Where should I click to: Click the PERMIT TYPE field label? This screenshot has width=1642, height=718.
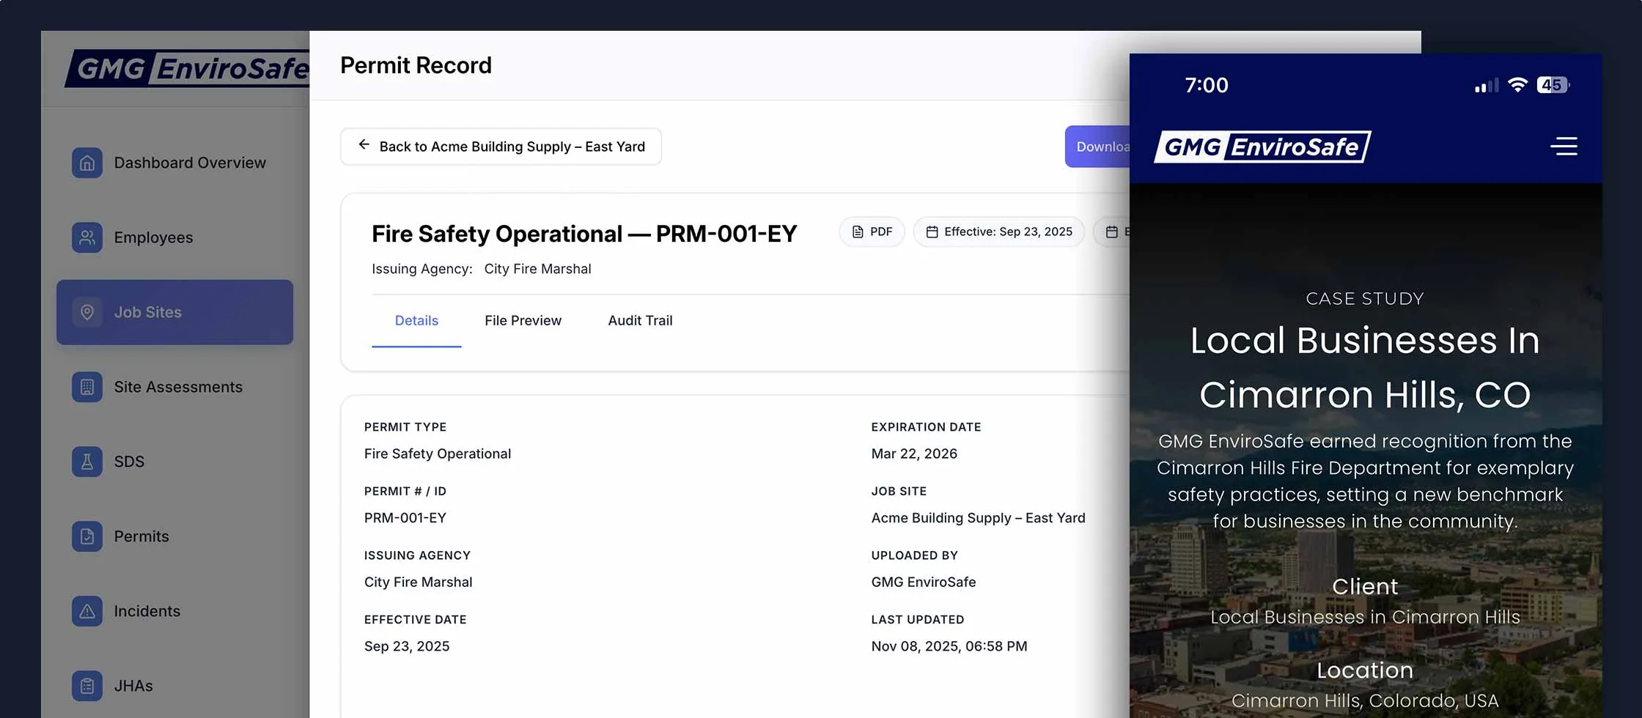tap(405, 427)
